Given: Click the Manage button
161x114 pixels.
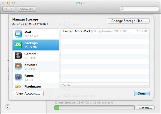Looking at the screenshot, I should pos(146,108).
